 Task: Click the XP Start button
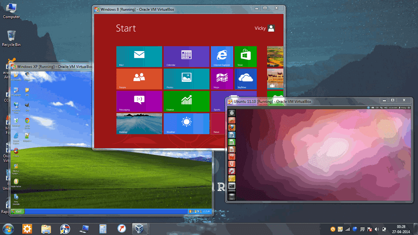pos(18,212)
